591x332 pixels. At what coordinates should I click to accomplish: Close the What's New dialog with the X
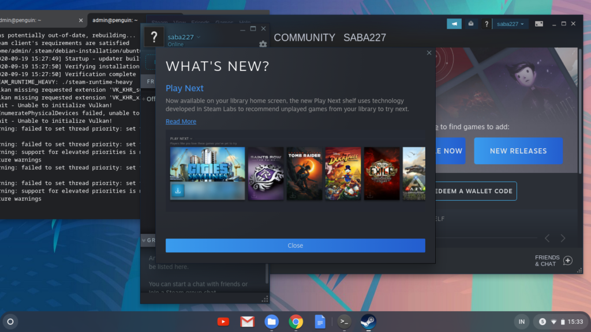click(429, 52)
